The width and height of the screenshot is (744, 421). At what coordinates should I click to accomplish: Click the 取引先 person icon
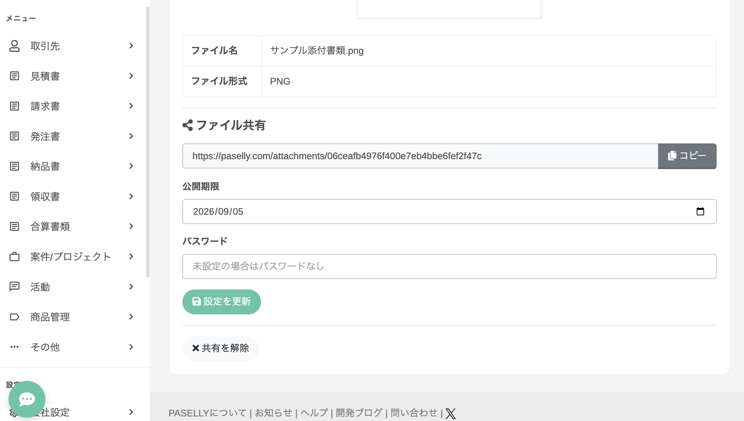pos(14,46)
